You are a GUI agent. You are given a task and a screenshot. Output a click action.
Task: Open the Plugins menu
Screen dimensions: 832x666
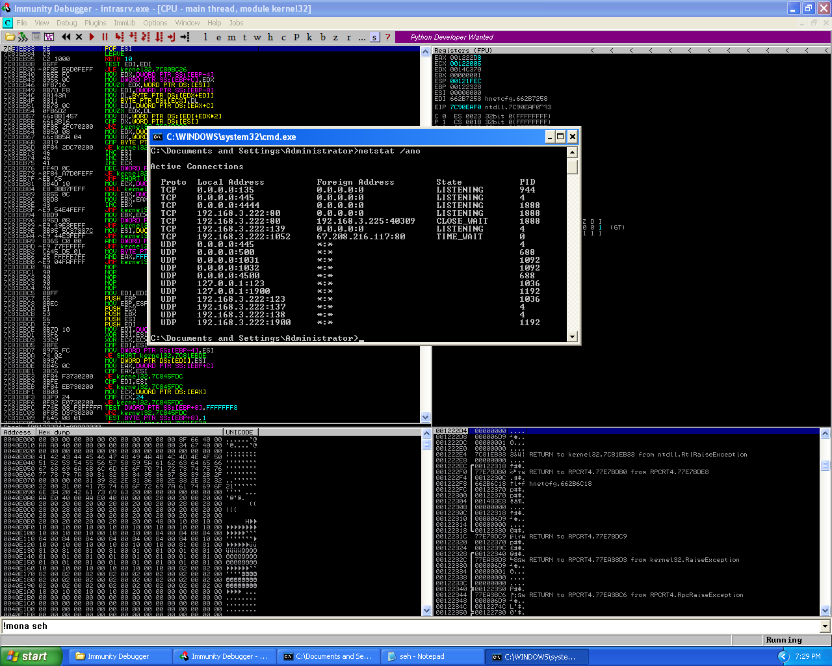pyautogui.click(x=96, y=23)
